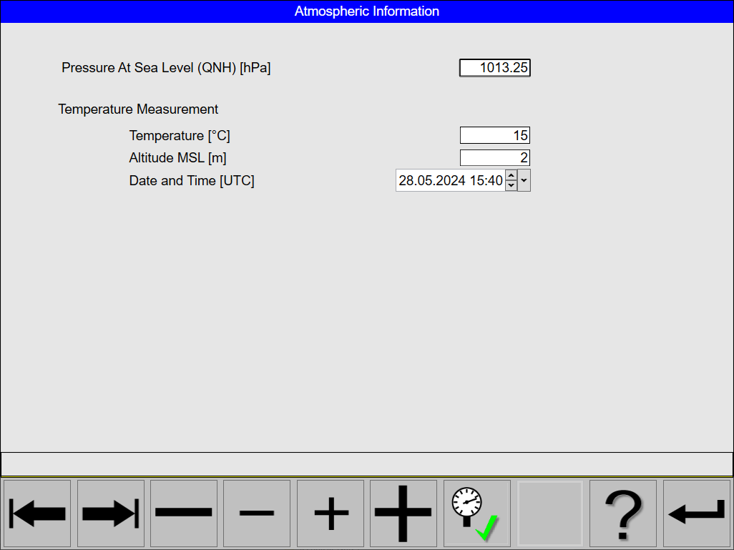Select the large increase (plus) icon

click(403, 513)
